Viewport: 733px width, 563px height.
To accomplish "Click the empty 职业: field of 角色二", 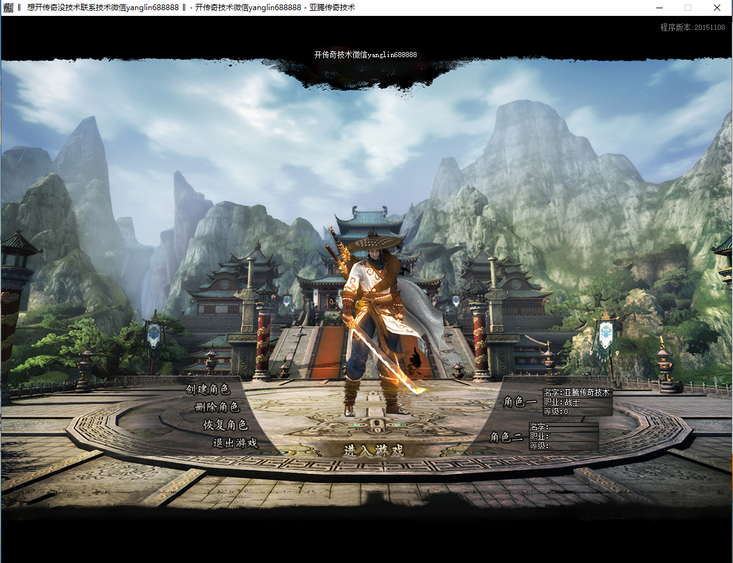I will click(x=564, y=436).
